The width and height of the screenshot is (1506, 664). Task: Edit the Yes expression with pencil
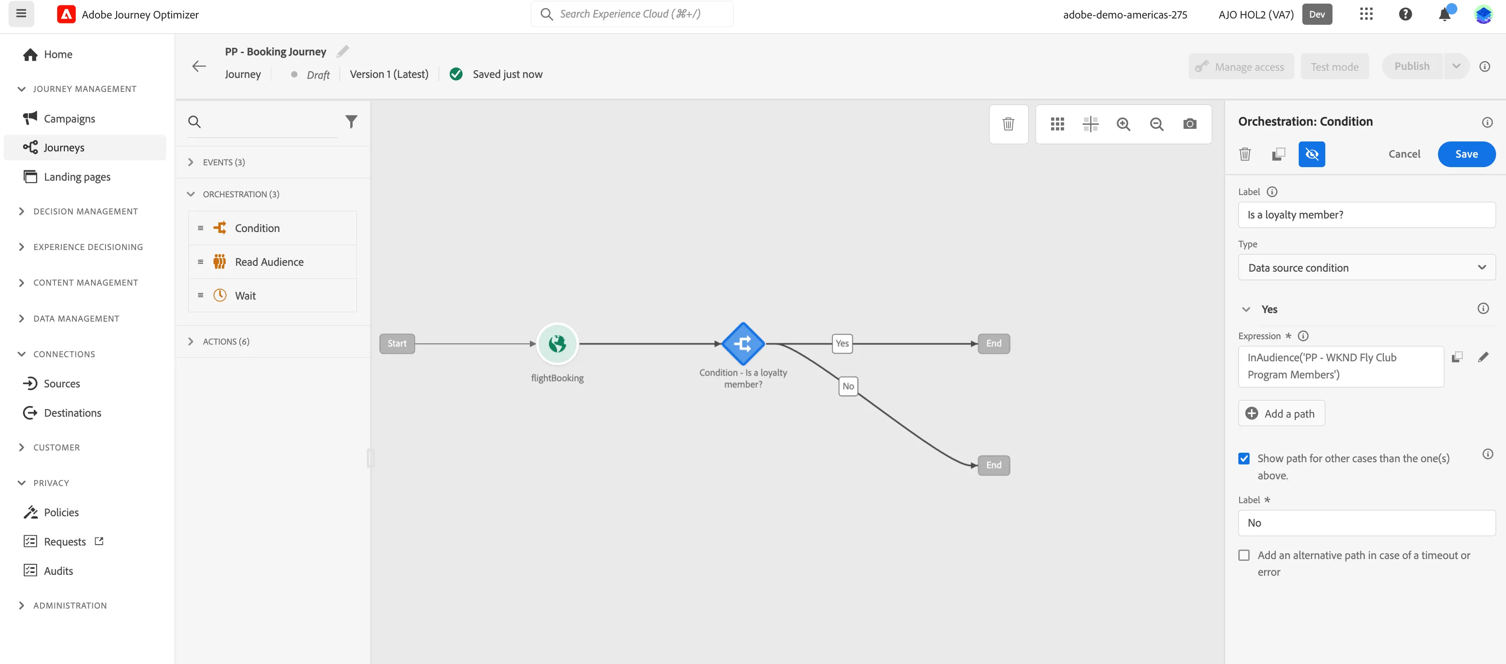[x=1483, y=357]
